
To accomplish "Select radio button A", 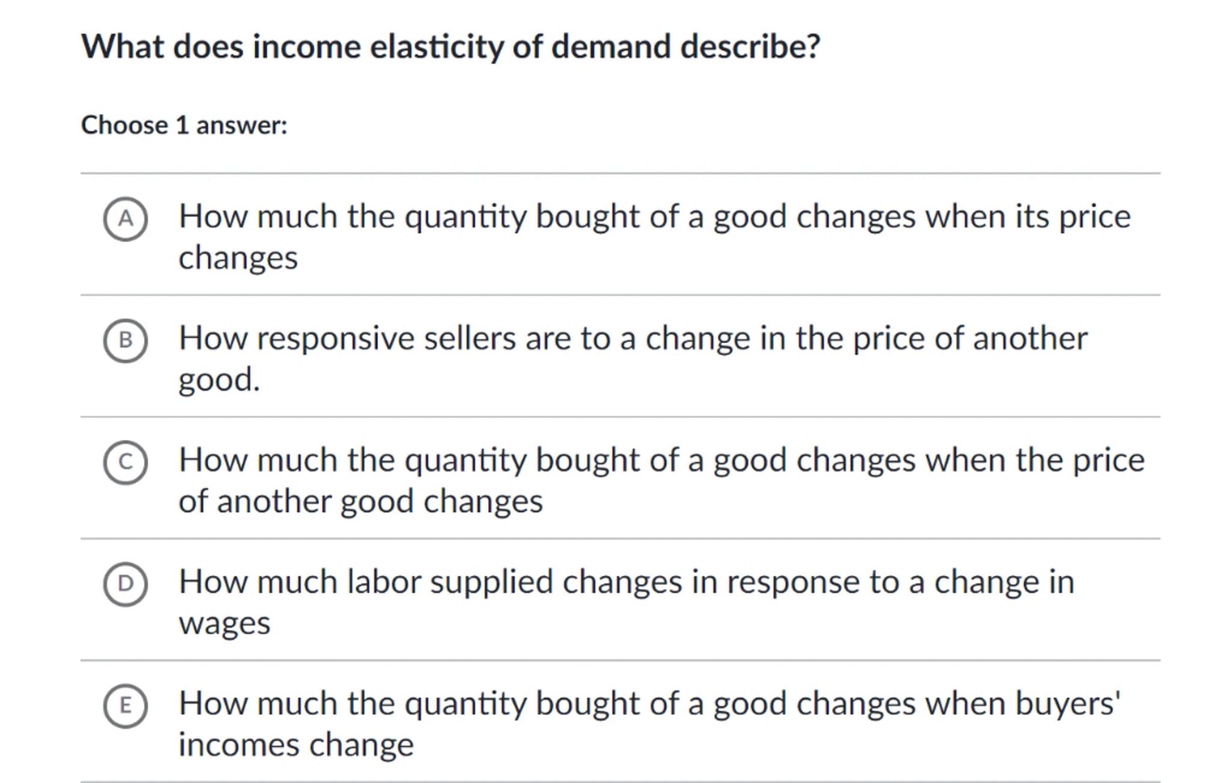I will pos(125,219).
